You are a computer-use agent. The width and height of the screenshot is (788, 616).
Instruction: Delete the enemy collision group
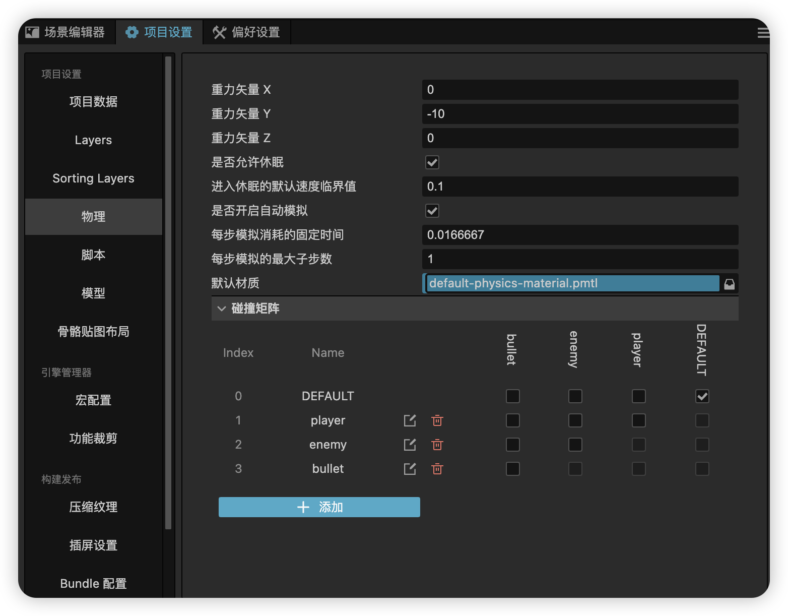[x=437, y=445]
